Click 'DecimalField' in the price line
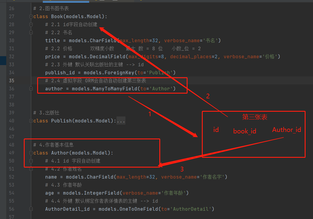Screen dimensions: 313x219 [108, 57]
